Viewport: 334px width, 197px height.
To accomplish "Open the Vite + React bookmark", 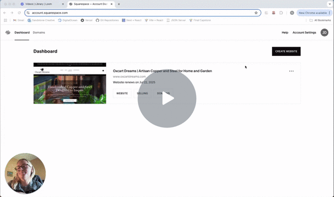I will point(154,20).
